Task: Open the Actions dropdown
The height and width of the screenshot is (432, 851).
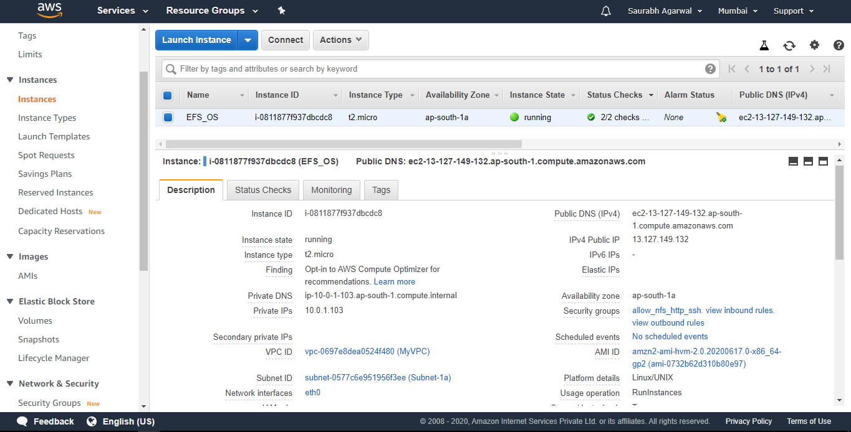Action: click(x=340, y=39)
